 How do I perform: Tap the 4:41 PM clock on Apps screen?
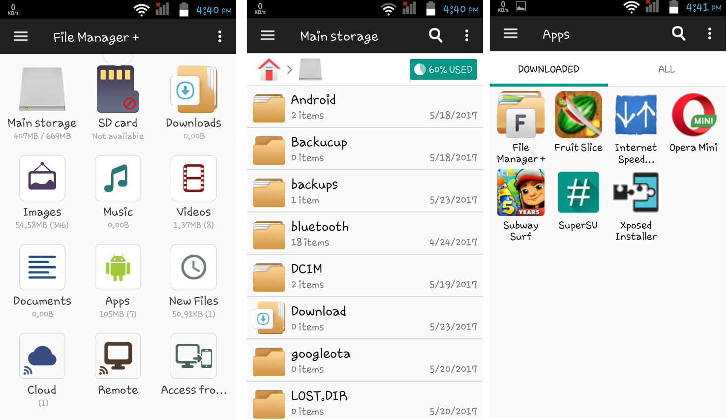pyautogui.click(x=704, y=8)
